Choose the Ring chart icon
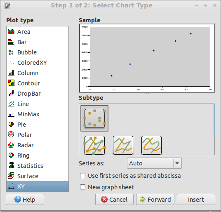 click(x=11, y=155)
